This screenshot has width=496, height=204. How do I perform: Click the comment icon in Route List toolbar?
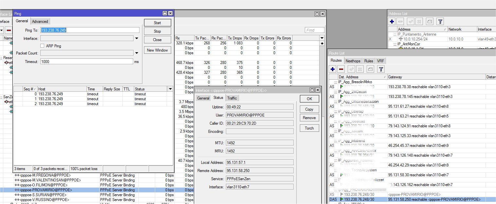click(370, 69)
